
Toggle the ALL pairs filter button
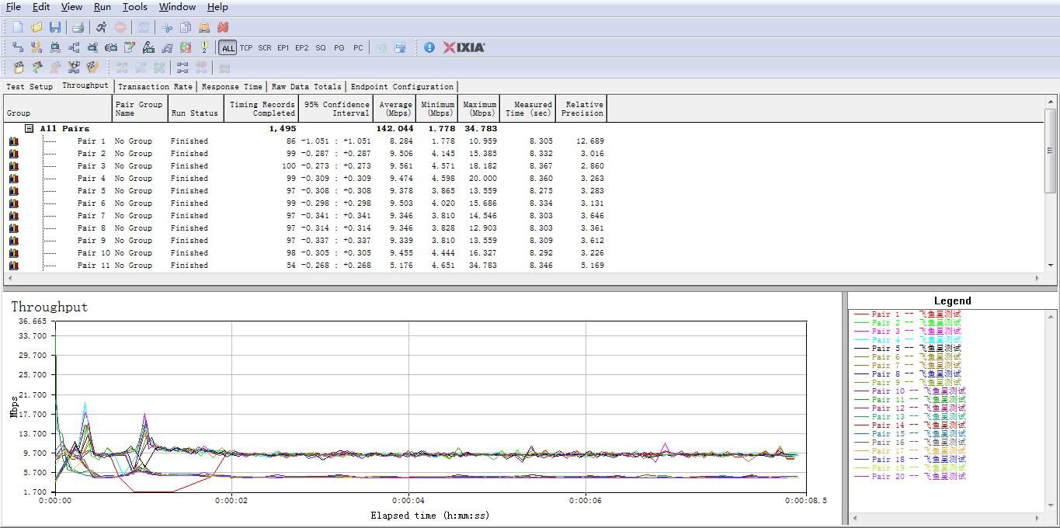(x=228, y=47)
